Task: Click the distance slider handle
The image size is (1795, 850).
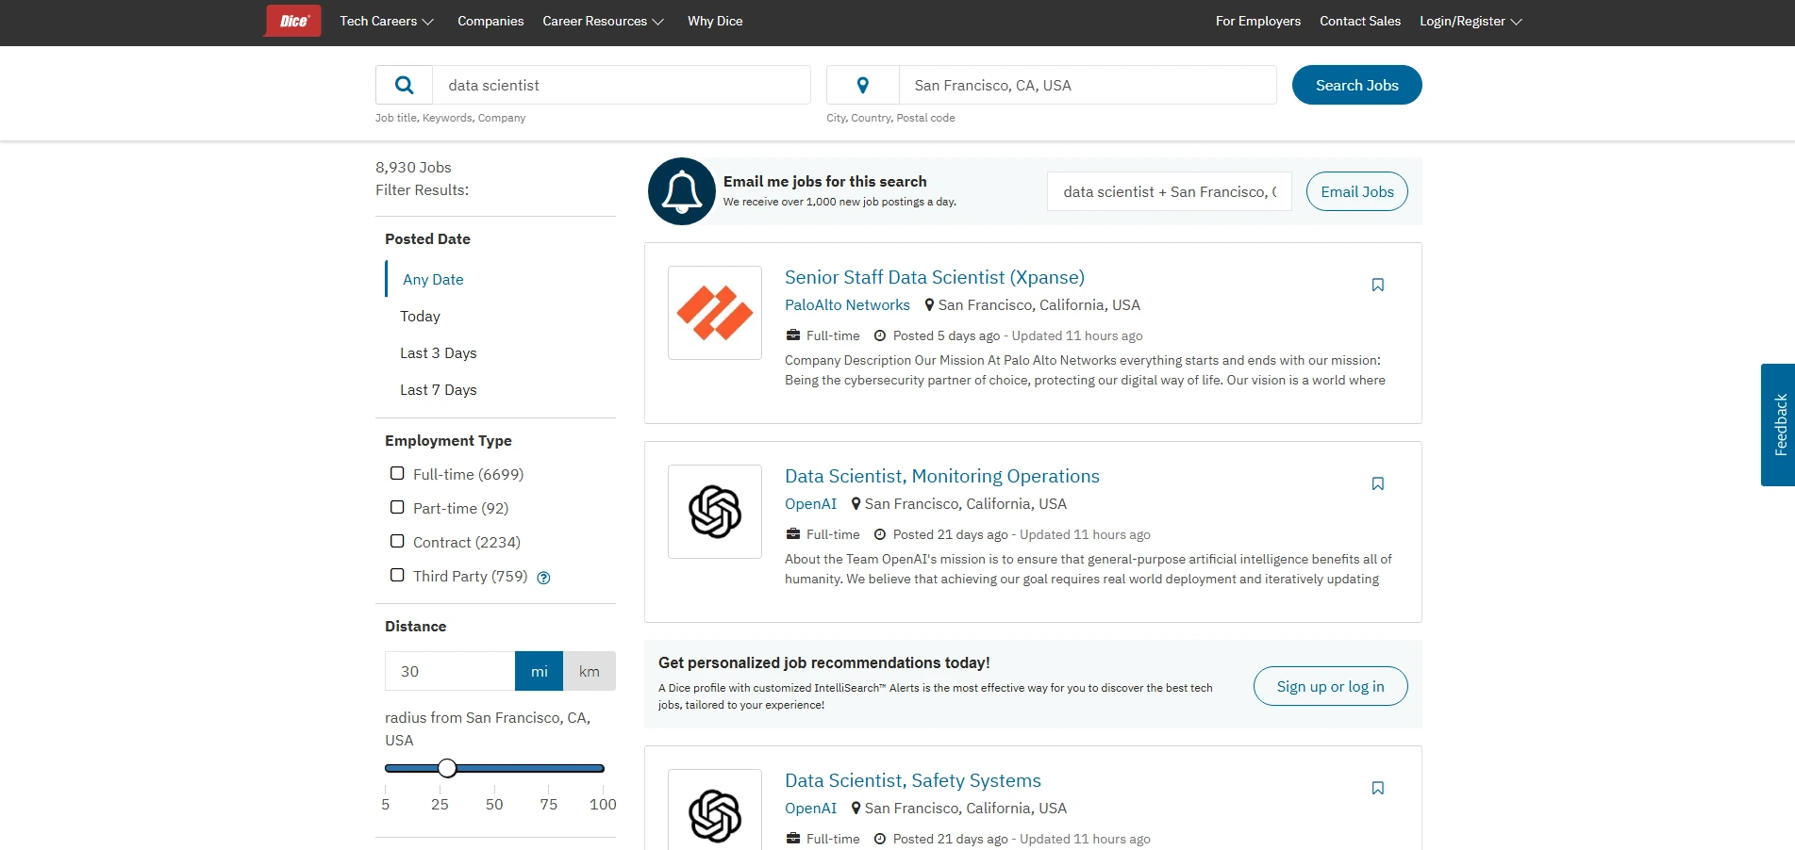Action: pyautogui.click(x=447, y=768)
